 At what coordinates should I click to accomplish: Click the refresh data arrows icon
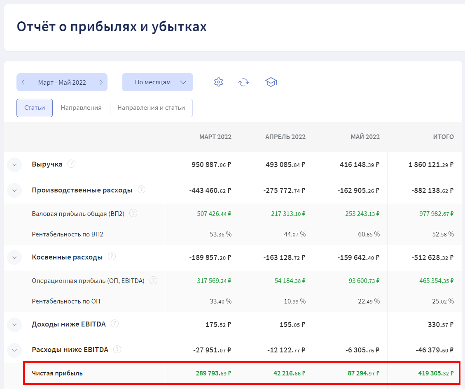pyautogui.click(x=244, y=82)
